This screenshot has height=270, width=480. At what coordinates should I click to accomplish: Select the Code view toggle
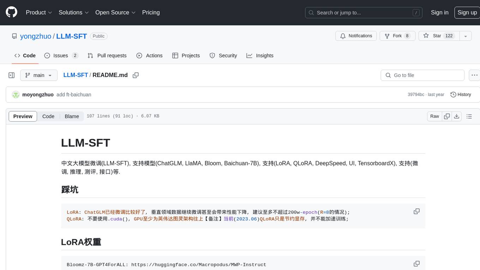48,116
